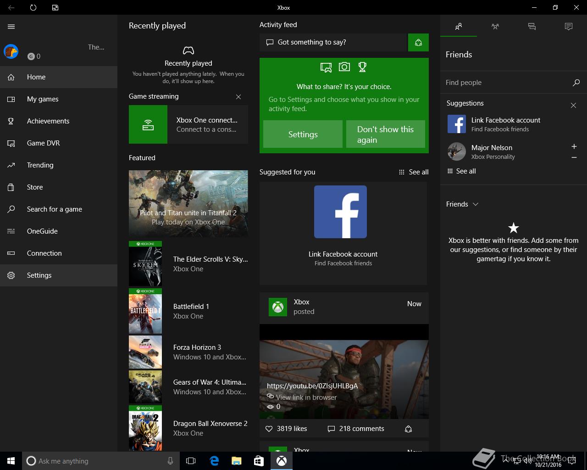
Task: Remove Major Nelson suggestion
Action: tap(574, 157)
